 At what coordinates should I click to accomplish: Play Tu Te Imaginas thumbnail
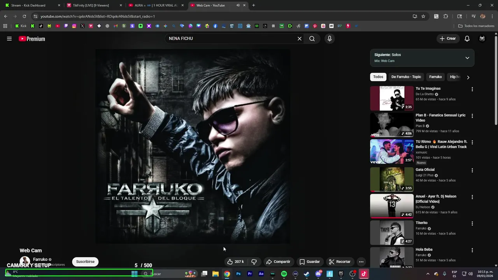(392, 98)
